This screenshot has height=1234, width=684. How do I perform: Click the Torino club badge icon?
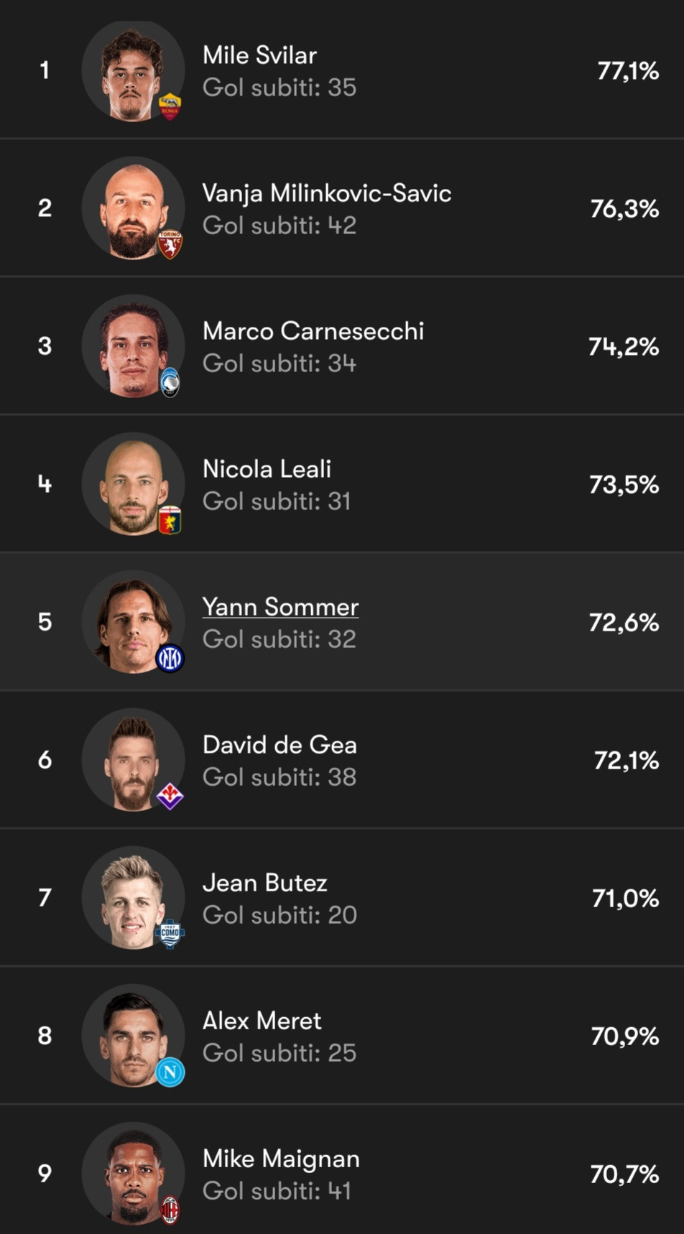(x=170, y=244)
